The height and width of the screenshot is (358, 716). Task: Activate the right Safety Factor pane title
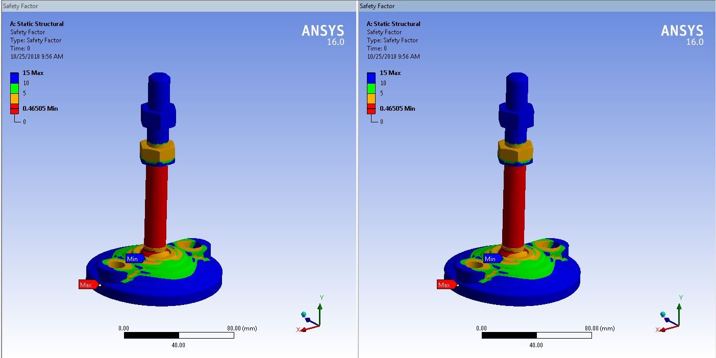tap(377, 6)
